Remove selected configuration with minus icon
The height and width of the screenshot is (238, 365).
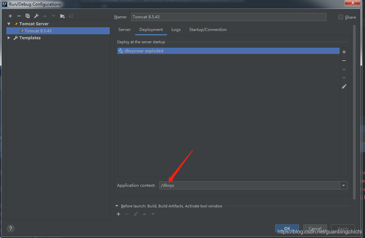pyautogui.click(x=19, y=16)
